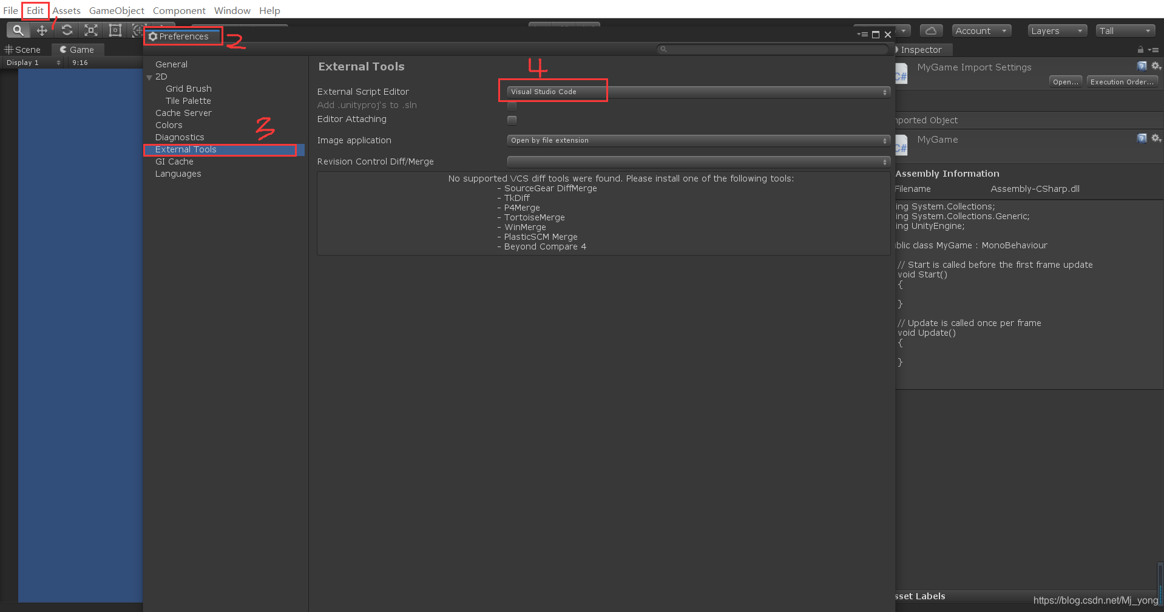This screenshot has width=1164, height=612.
Task: Select GI Cache preferences
Action: pyautogui.click(x=174, y=161)
